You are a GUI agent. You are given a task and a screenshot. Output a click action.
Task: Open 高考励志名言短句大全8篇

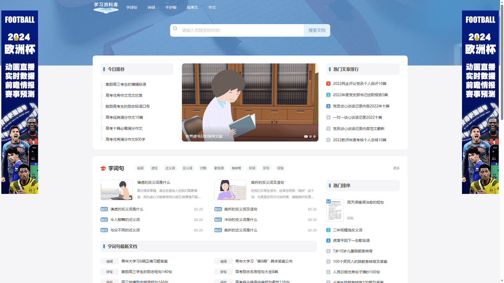(257, 272)
